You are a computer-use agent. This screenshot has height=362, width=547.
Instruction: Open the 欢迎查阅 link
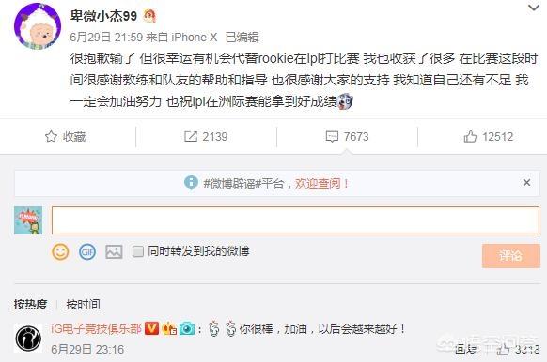tap(321, 183)
